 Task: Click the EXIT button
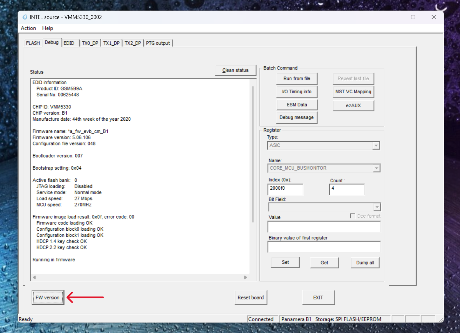(318, 298)
